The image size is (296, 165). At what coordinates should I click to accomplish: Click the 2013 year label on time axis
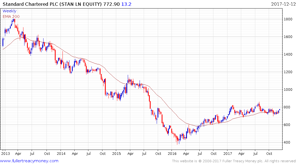6,154
